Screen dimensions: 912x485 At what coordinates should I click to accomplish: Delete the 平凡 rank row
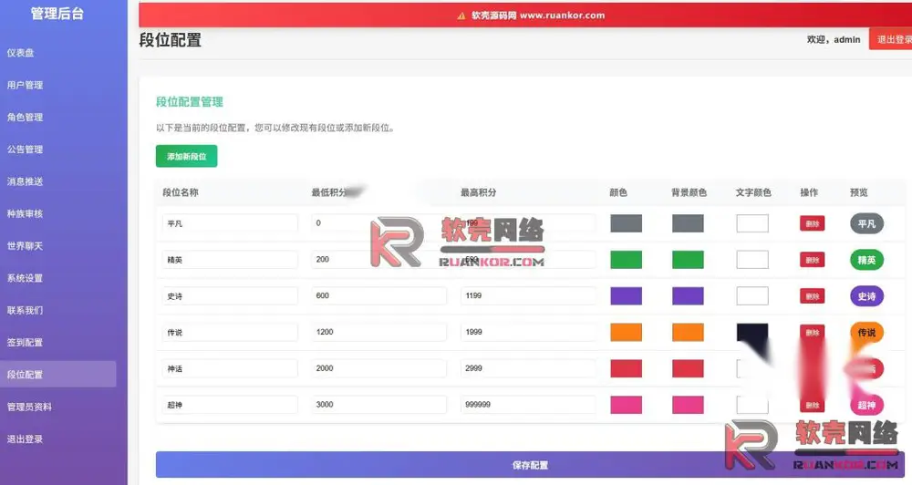(x=812, y=223)
